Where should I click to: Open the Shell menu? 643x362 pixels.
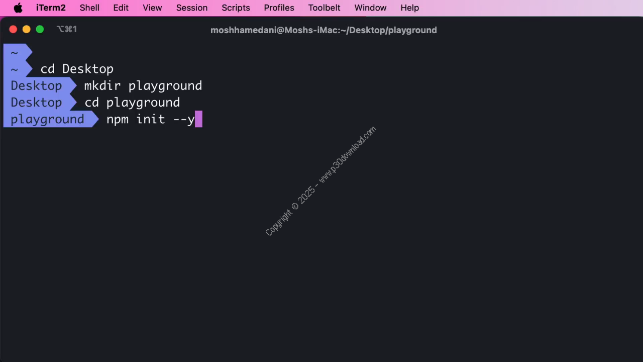pyautogui.click(x=89, y=8)
